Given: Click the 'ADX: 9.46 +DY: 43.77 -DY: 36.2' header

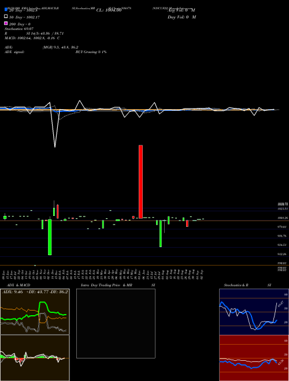Looking at the screenshot, I should (x=35, y=292).
